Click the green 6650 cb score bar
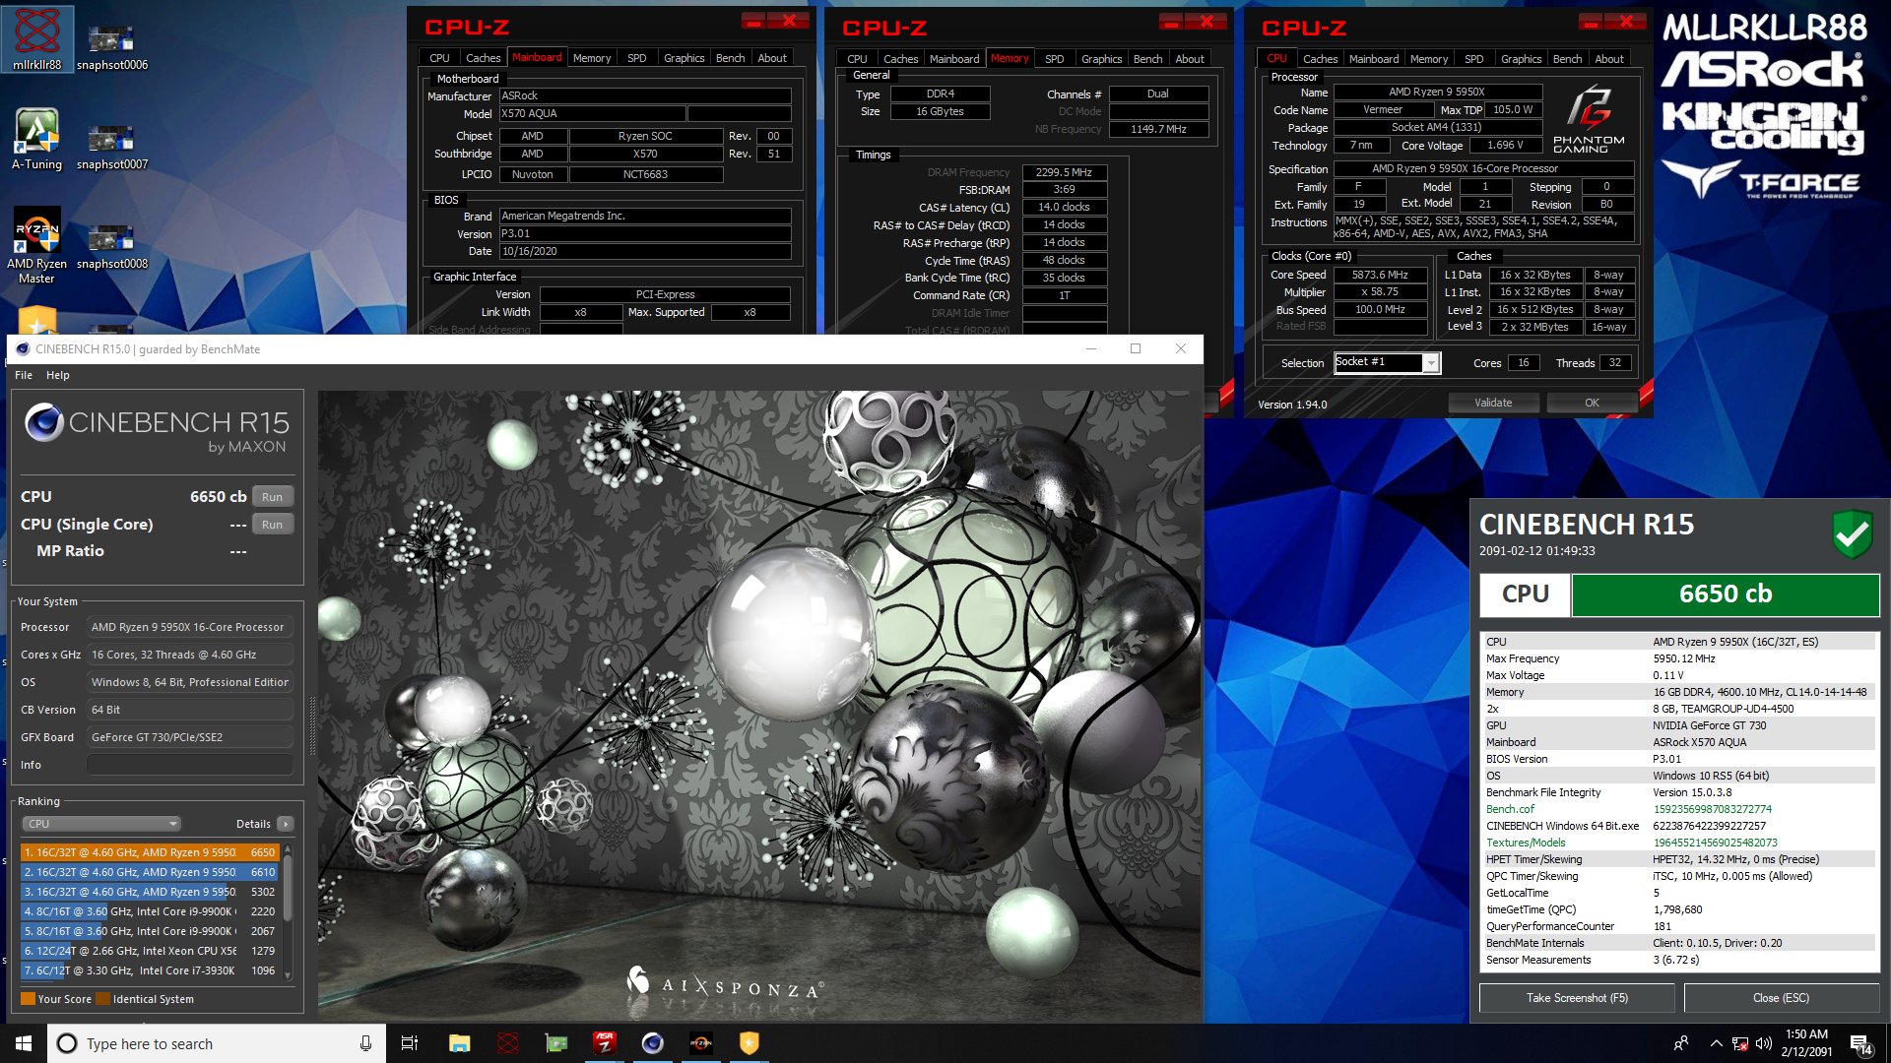Image resolution: width=1891 pixels, height=1063 pixels. [1726, 594]
